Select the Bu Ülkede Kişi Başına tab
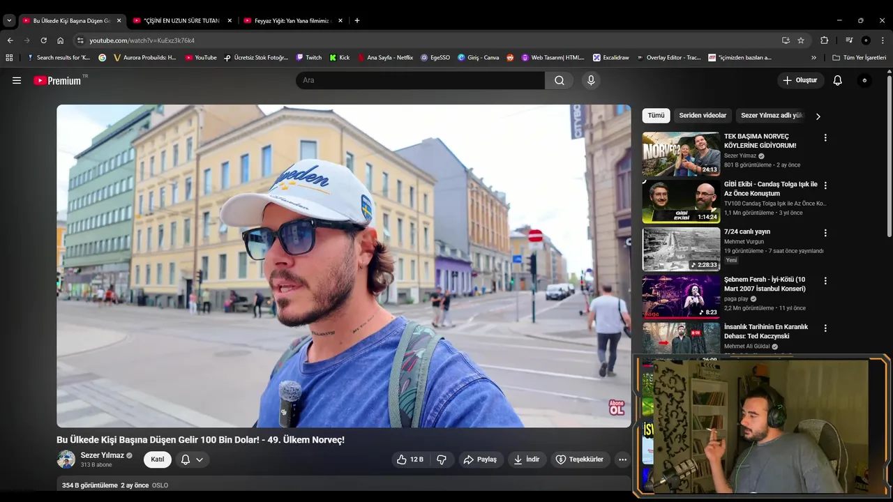The width and height of the screenshot is (893, 502). pyautogui.click(x=70, y=21)
